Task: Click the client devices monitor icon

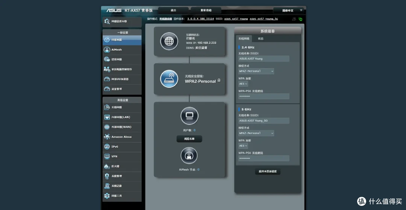Action: pyautogui.click(x=189, y=116)
